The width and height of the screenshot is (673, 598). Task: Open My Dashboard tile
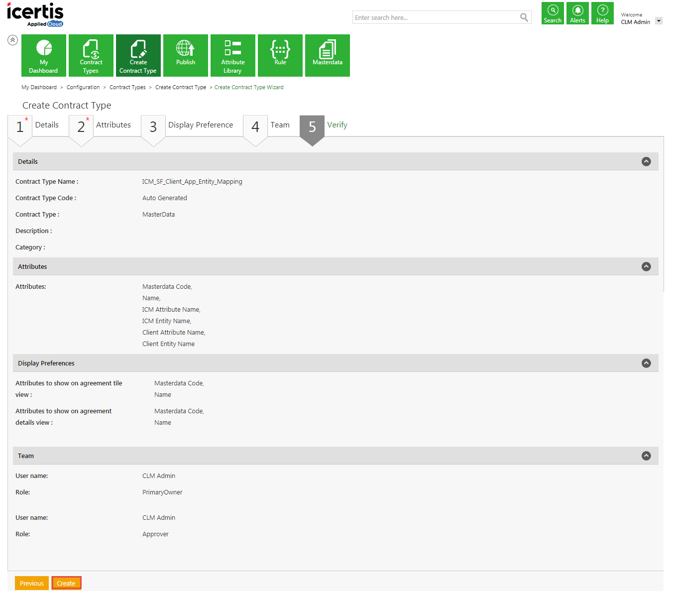pos(44,55)
